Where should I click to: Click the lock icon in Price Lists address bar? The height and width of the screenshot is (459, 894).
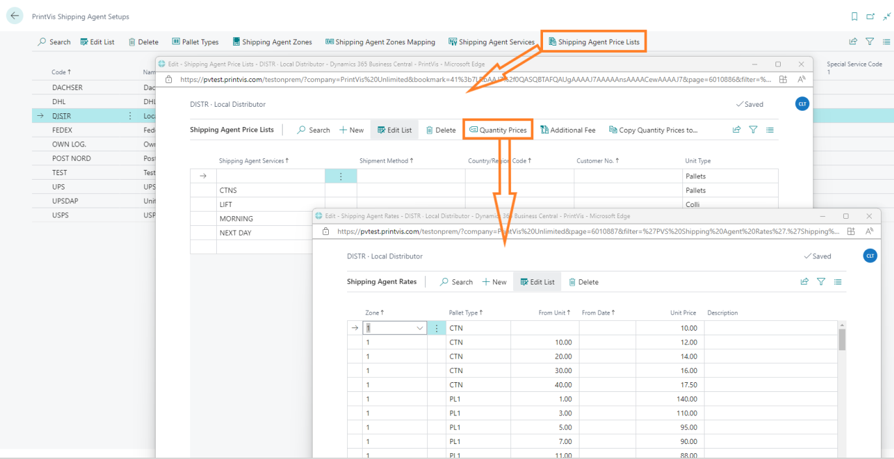[169, 79]
